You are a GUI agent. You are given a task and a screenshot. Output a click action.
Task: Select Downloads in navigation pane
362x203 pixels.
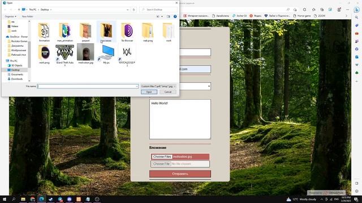click(x=15, y=79)
